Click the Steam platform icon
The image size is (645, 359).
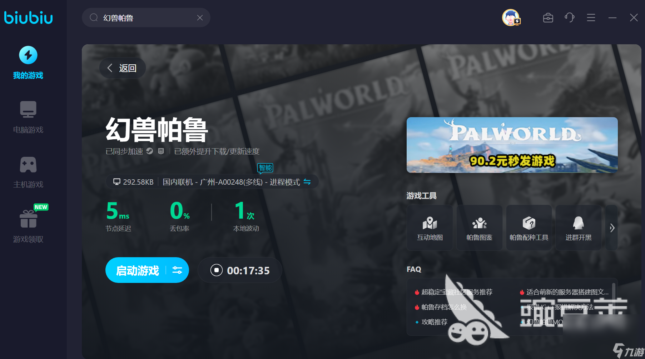click(x=149, y=151)
